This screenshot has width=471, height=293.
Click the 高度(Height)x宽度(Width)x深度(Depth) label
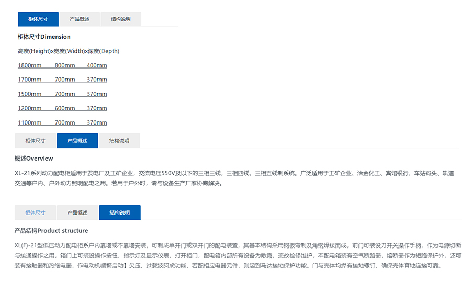click(68, 51)
